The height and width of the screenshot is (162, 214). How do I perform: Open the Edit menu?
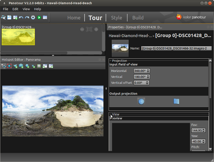pyautogui.click(x=15, y=9)
